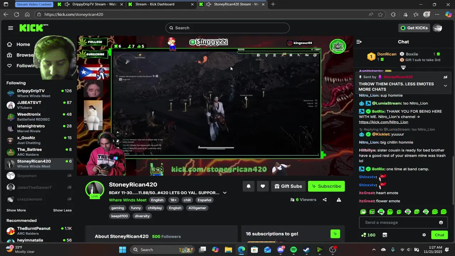Insert the angry square-face quick emote
This screenshot has width=455, height=256.
372,212
